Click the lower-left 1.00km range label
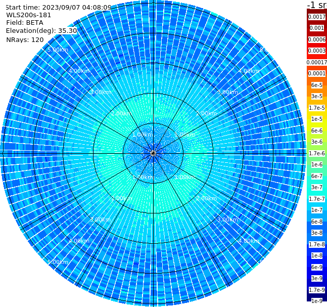This screenshot has height=307, width=327. pos(143,177)
